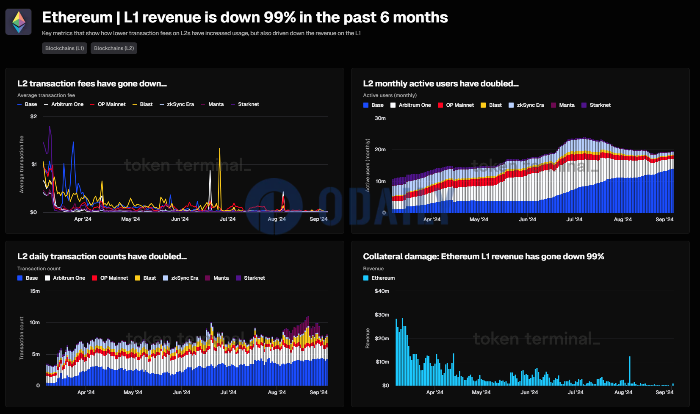Toggle Manta in the transaction fee legend
The image size is (700, 414).
[212, 104]
